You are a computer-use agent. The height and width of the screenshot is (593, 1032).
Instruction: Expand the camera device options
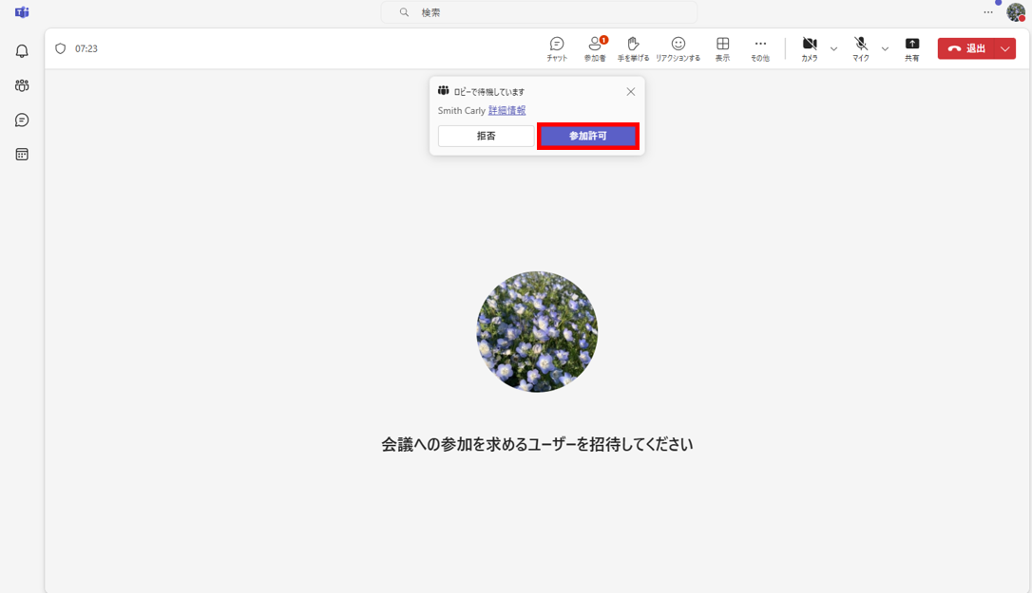click(x=831, y=47)
